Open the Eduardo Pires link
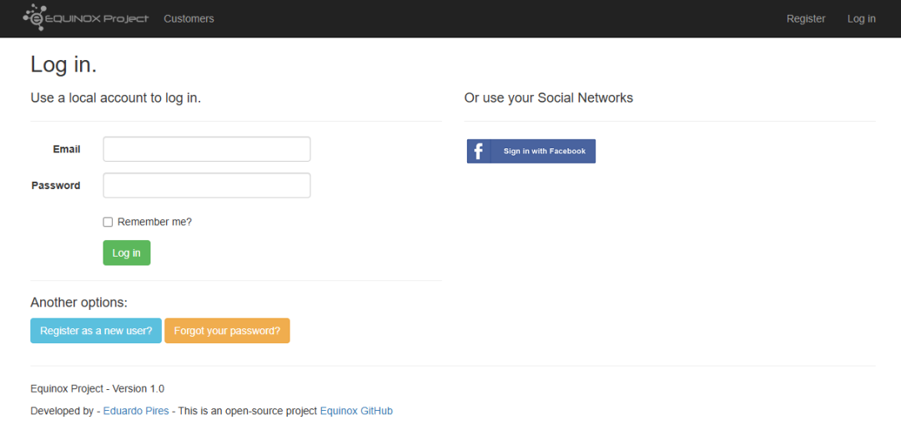 click(x=136, y=411)
